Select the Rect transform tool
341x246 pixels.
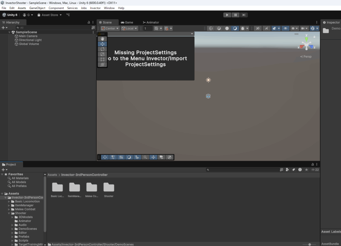(103, 59)
